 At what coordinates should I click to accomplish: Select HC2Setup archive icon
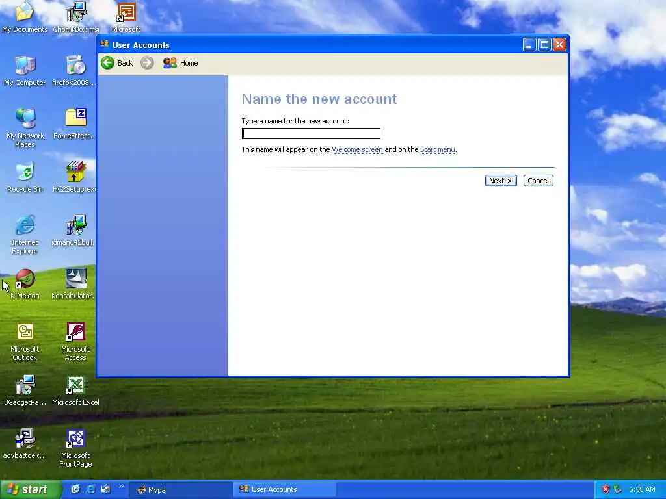point(74,177)
